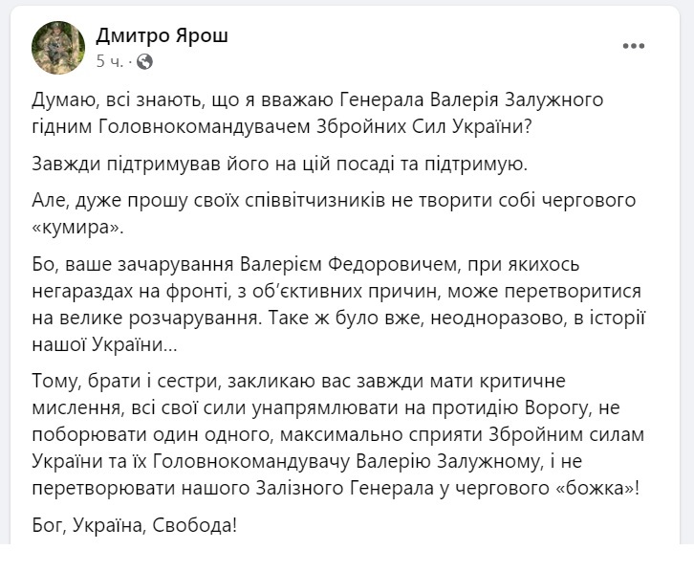Click the name 'Валерія Залужного' in the first line
This screenshot has height=572, width=694.
516,100
